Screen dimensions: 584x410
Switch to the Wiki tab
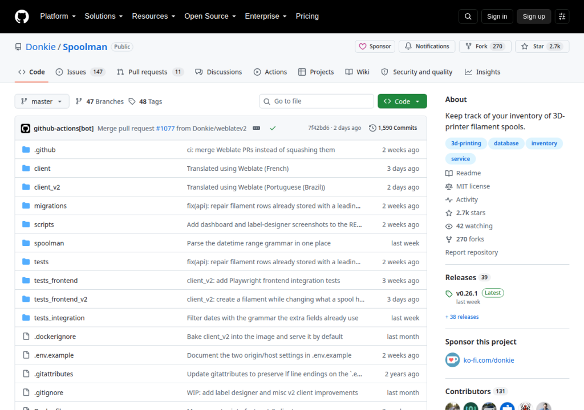357,72
